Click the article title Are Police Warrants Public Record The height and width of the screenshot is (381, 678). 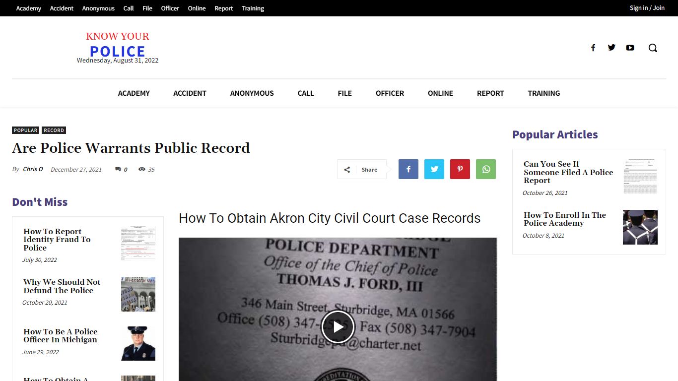[131, 148]
